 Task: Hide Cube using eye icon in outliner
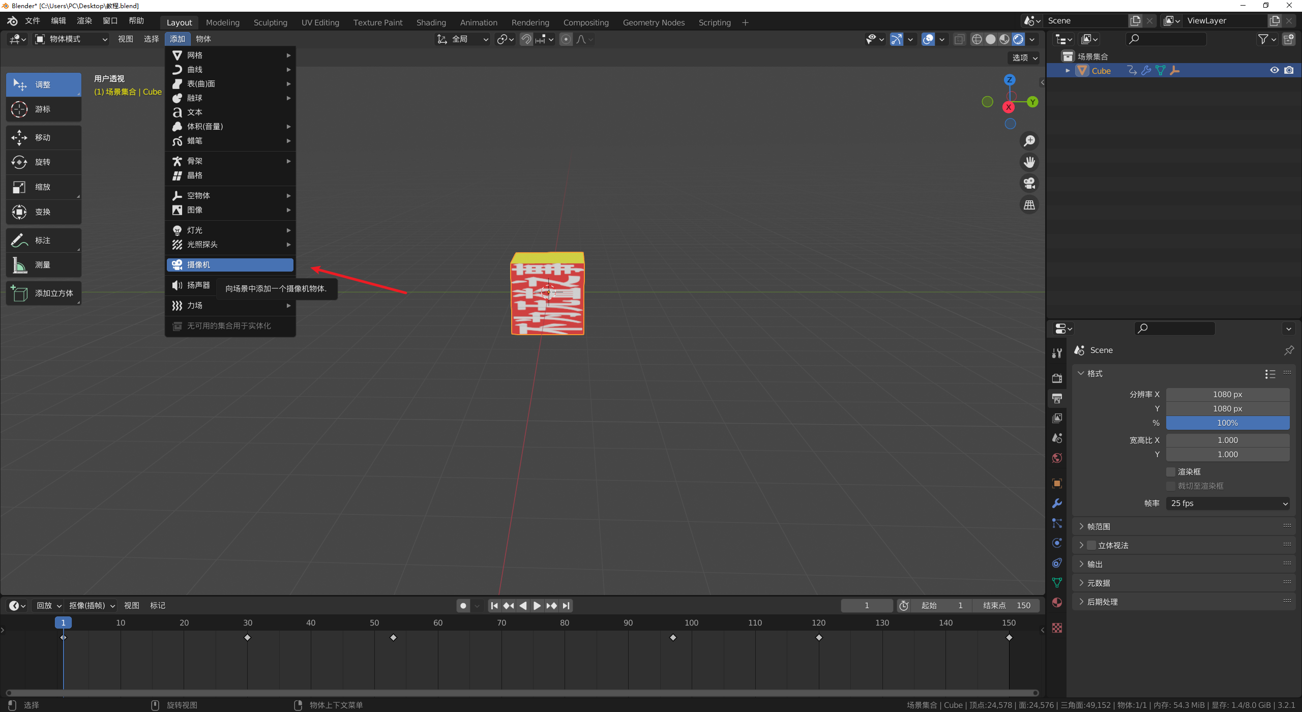[1274, 70]
